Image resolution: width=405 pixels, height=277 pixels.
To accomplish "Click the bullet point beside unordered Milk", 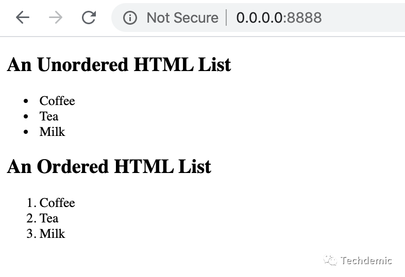I will point(26,132).
